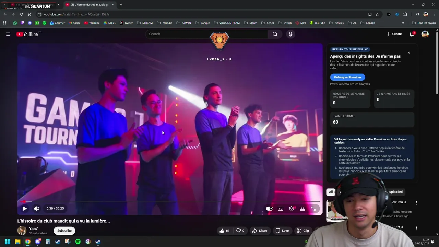Open the account avatar menu
The height and width of the screenshot is (247, 439).
click(425, 34)
